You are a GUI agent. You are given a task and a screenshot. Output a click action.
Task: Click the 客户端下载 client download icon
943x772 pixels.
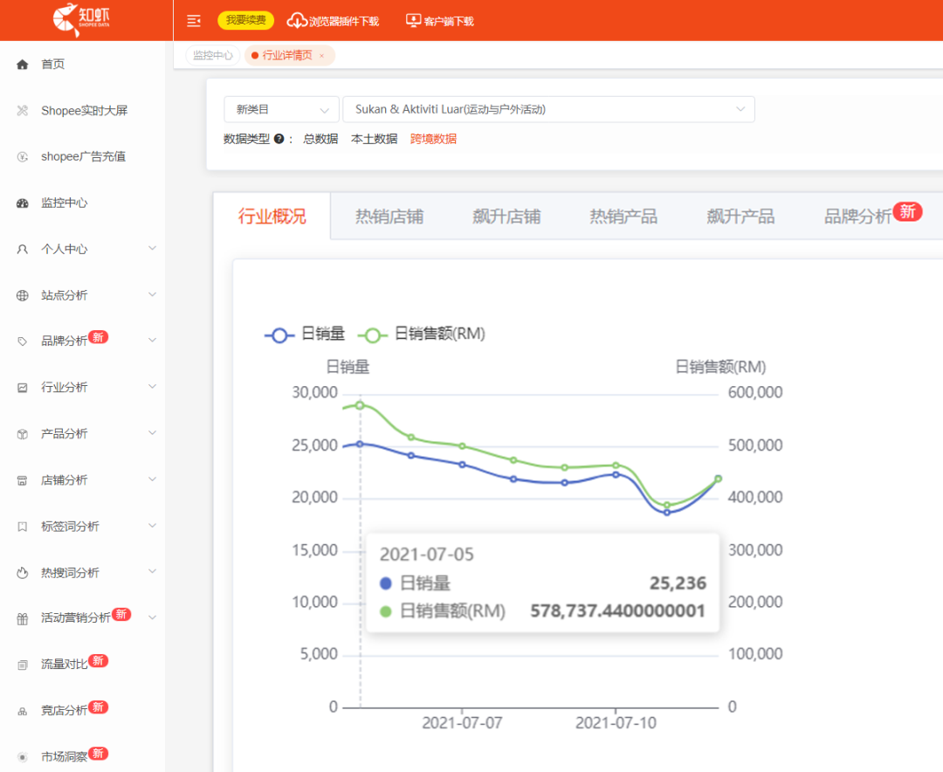click(413, 20)
